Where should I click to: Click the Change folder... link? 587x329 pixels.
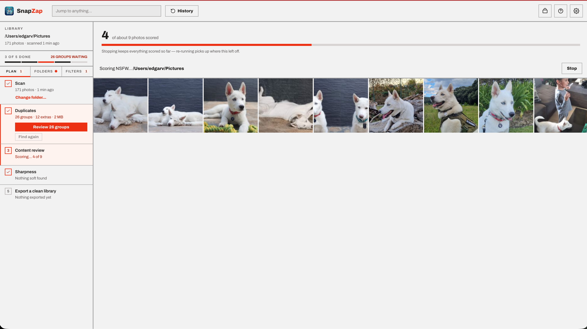31,97
